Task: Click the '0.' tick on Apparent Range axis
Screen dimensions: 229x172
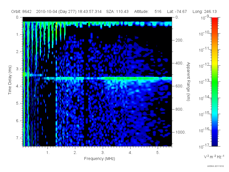Action: [x=177, y=17]
